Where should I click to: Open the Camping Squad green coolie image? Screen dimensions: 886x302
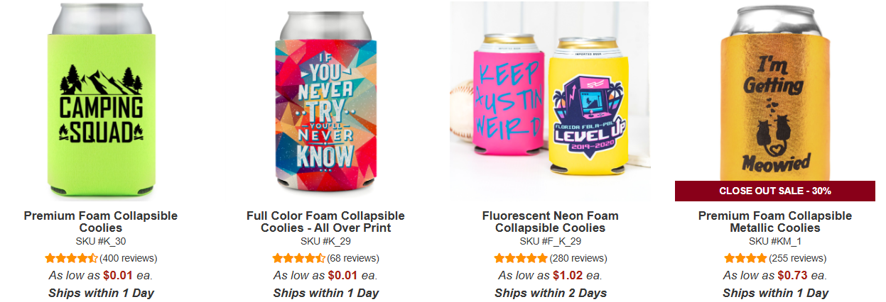(x=101, y=100)
